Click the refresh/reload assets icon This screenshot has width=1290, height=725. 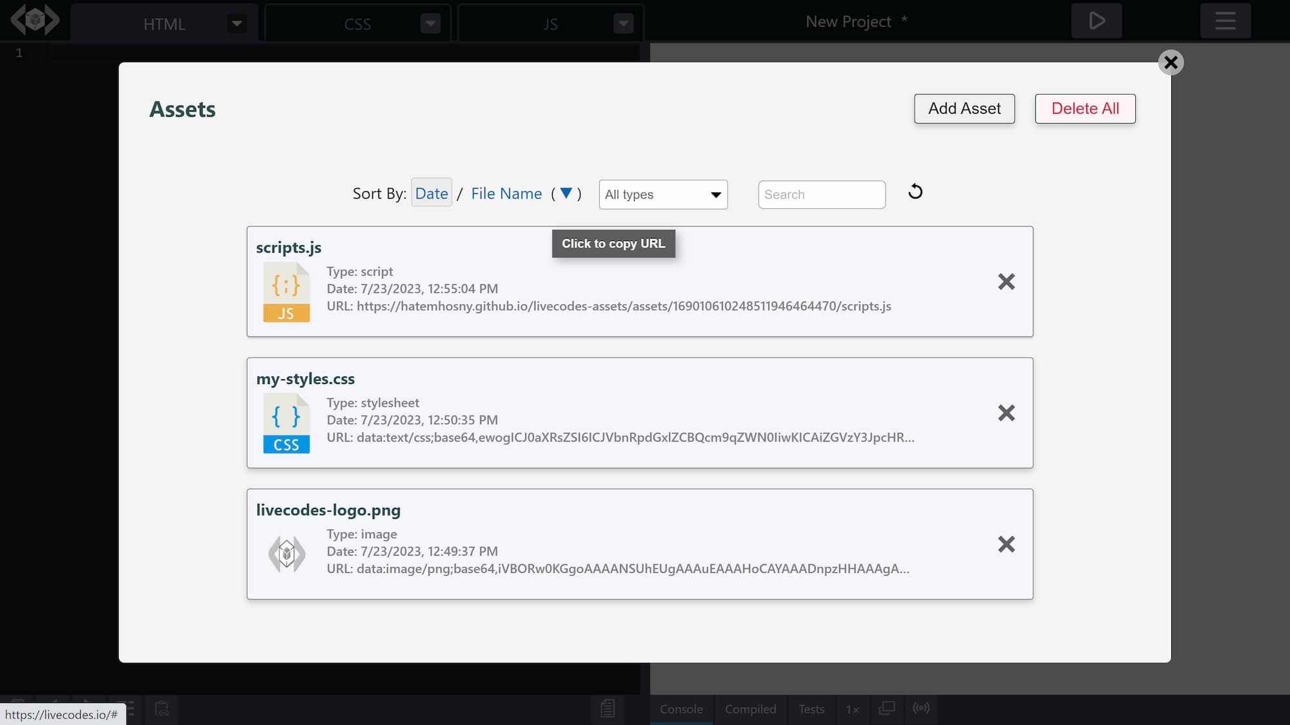click(x=915, y=191)
